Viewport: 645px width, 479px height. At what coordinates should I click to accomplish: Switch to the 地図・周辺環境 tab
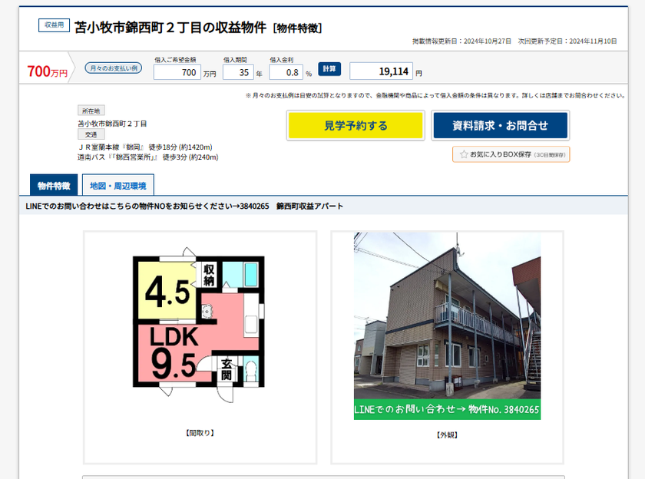click(117, 186)
